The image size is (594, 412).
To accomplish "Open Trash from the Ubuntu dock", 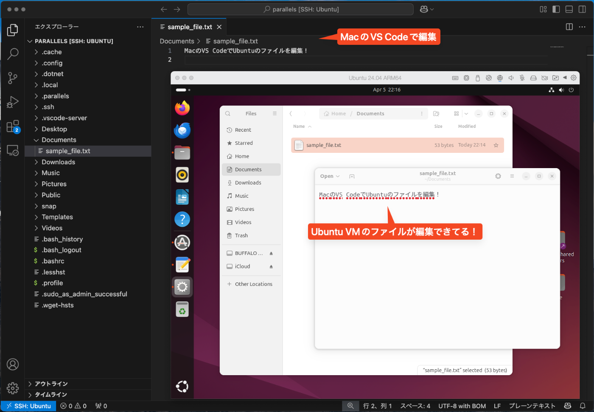I will tap(182, 310).
